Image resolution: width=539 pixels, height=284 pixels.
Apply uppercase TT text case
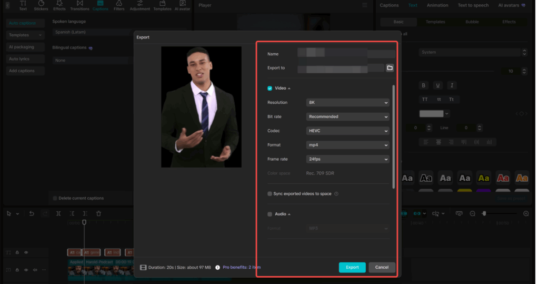point(425,100)
